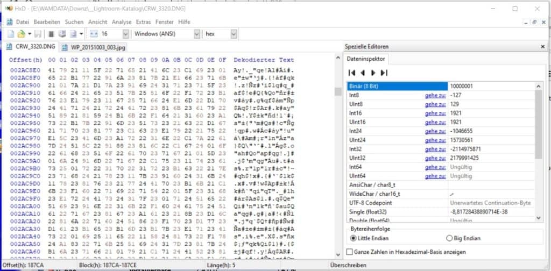Open the Analyse menu
This screenshot has height=271, width=551.
click(122, 22)
